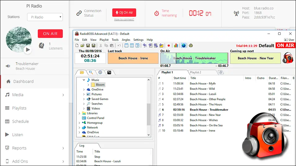Click the How to connect? link
Screen dimensions: 296x166
(x=124, y=20)
